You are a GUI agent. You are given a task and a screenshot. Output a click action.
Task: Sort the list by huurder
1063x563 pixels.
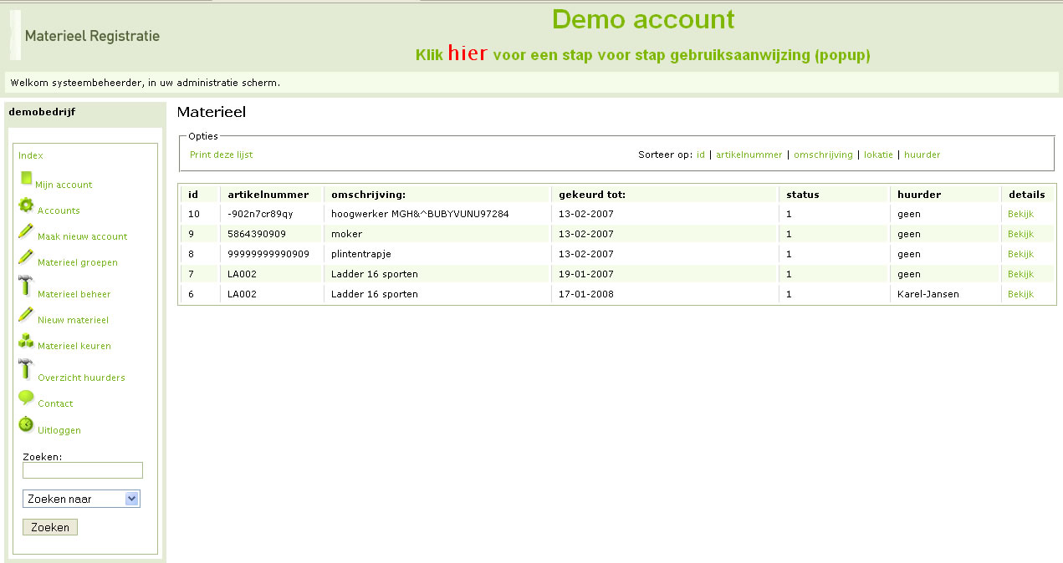[x=922, y=155]
